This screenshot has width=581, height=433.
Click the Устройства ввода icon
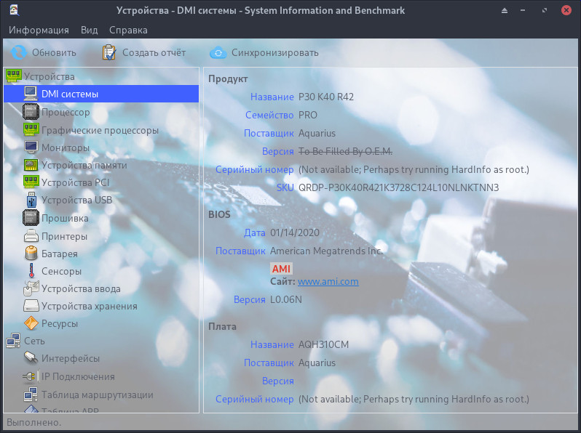[x=31, y=288]
